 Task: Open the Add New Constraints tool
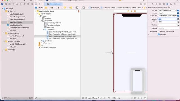138,98
